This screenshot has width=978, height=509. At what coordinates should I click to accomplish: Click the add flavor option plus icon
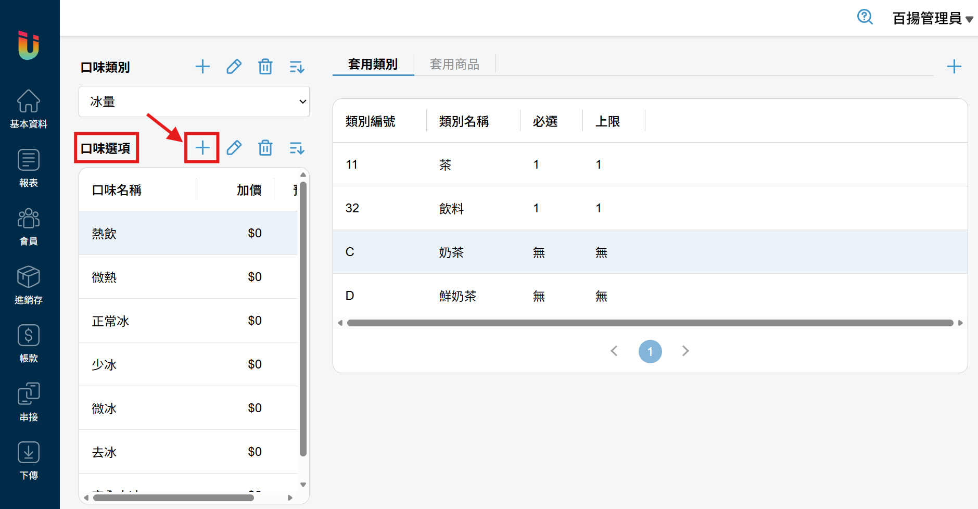tap(202, 148)
